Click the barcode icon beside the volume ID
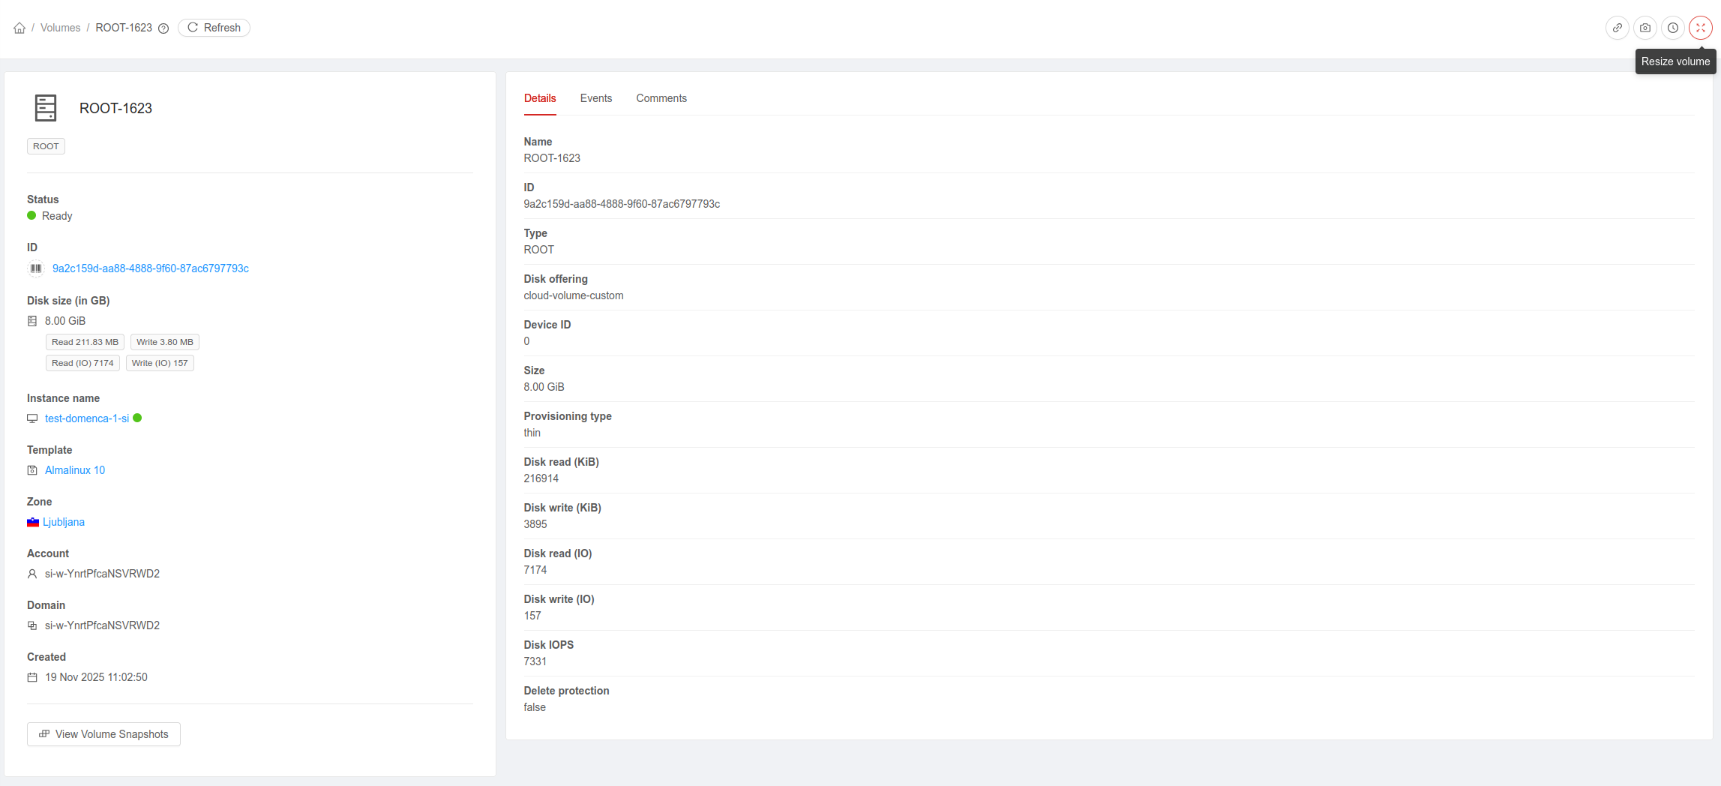 coord(36,268)
